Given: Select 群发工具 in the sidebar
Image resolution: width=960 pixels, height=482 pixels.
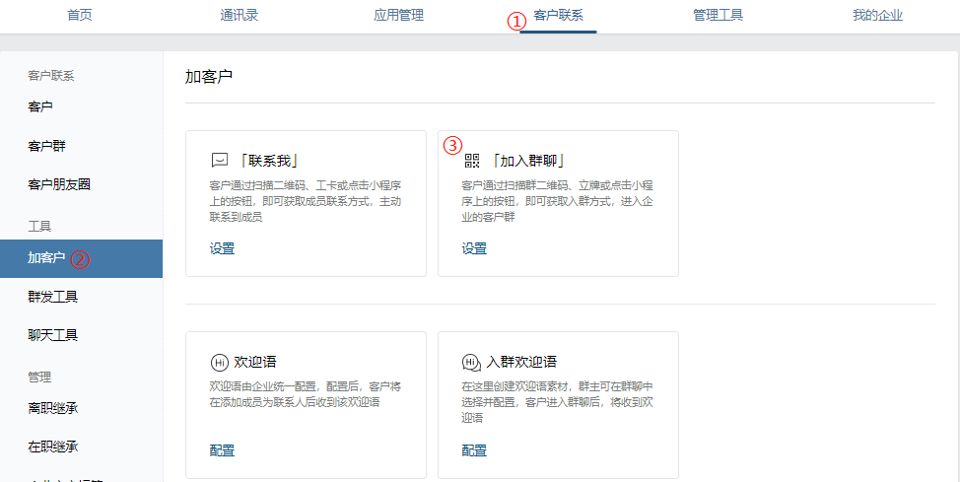Looking at the screenshot, I should coord(53,297).
